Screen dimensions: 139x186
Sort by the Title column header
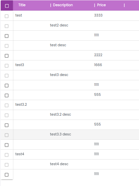(x=22, y=5)
